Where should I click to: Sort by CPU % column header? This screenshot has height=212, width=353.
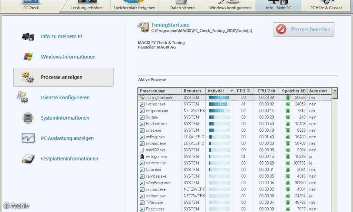[x=244, y=91]
